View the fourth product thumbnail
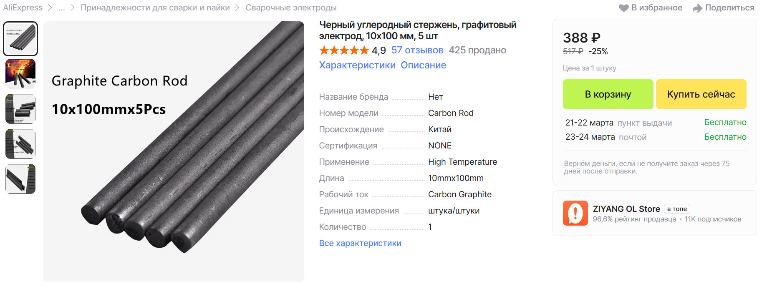767x294 pixels. [20, 144]
